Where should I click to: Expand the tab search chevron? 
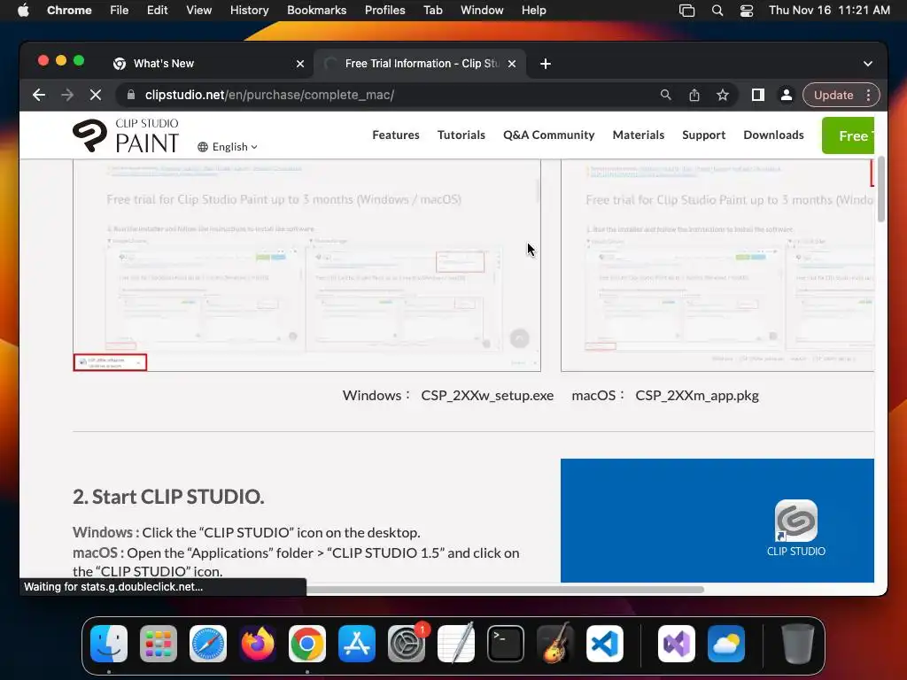(x=868, y=64)
